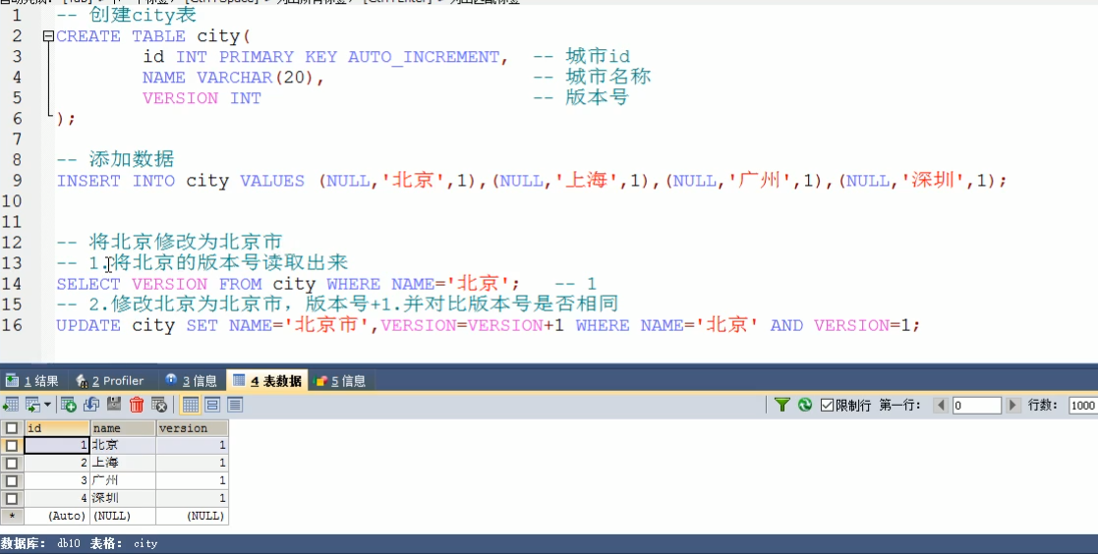Delete selected rows with red trash icon
Screen dimensions: 1098x554
tap(137, 405)
